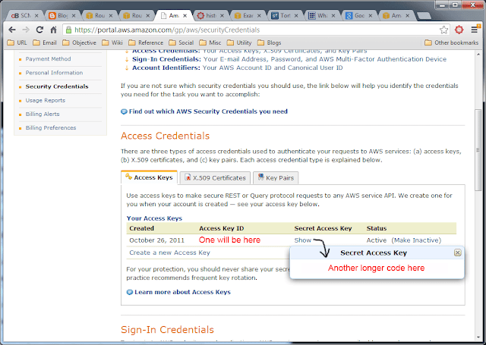Select the Access Keys tab
The height and width of the screenshot is (345, 486).
pos(149,177)
